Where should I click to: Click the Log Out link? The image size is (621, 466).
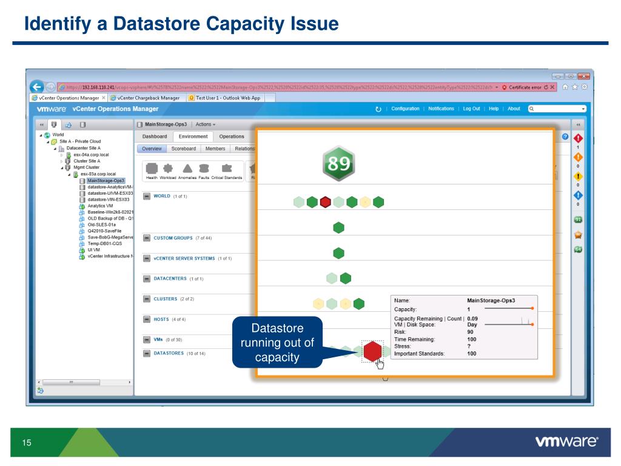tap(471, 109)
